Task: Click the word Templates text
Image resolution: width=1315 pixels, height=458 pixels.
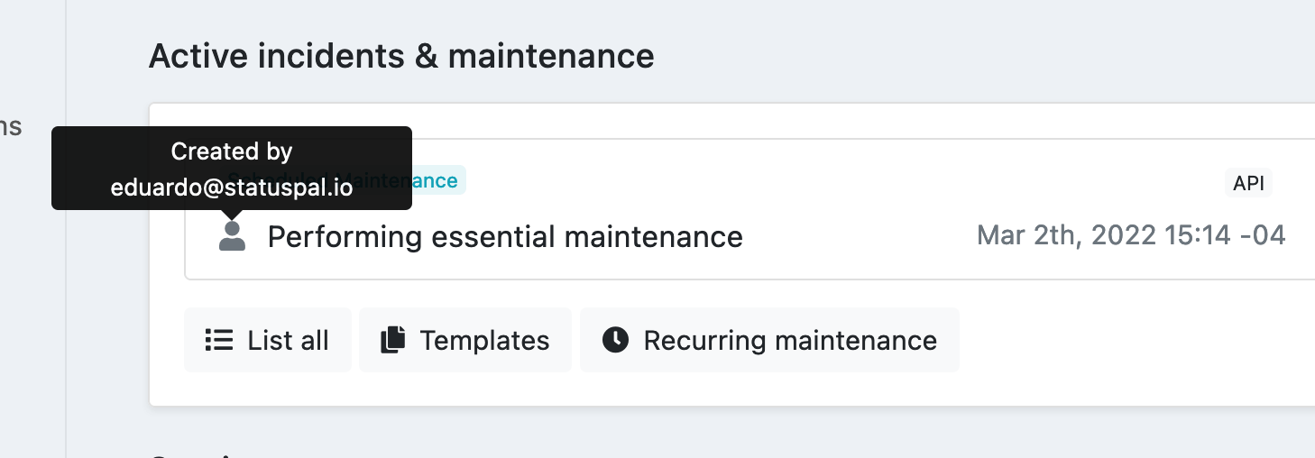Action: (484, 340)
